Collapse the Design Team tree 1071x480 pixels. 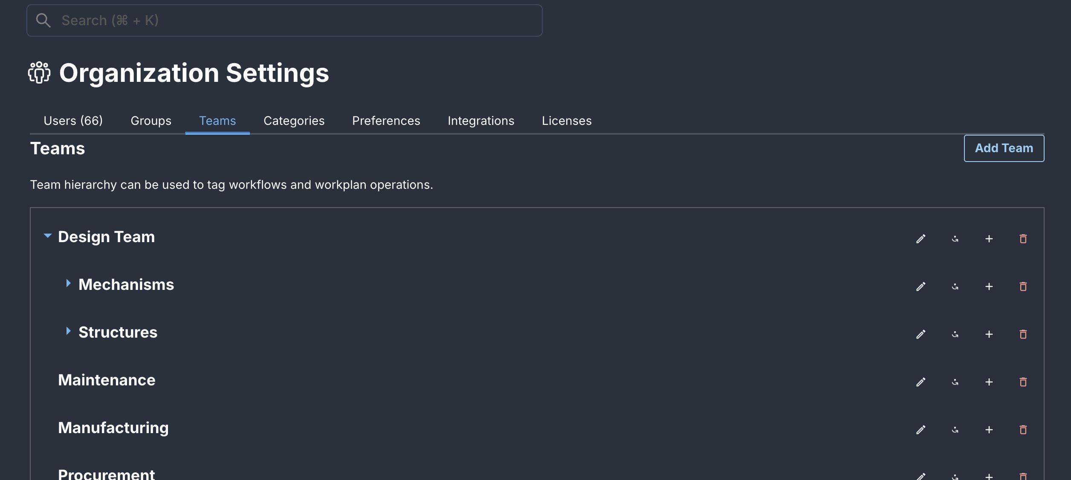coord(47,236)
